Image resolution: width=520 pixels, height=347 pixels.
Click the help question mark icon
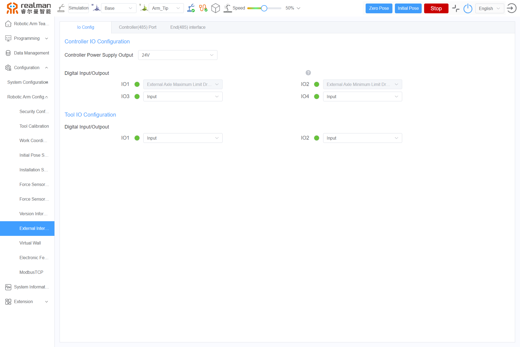click(x=308, y=73)
